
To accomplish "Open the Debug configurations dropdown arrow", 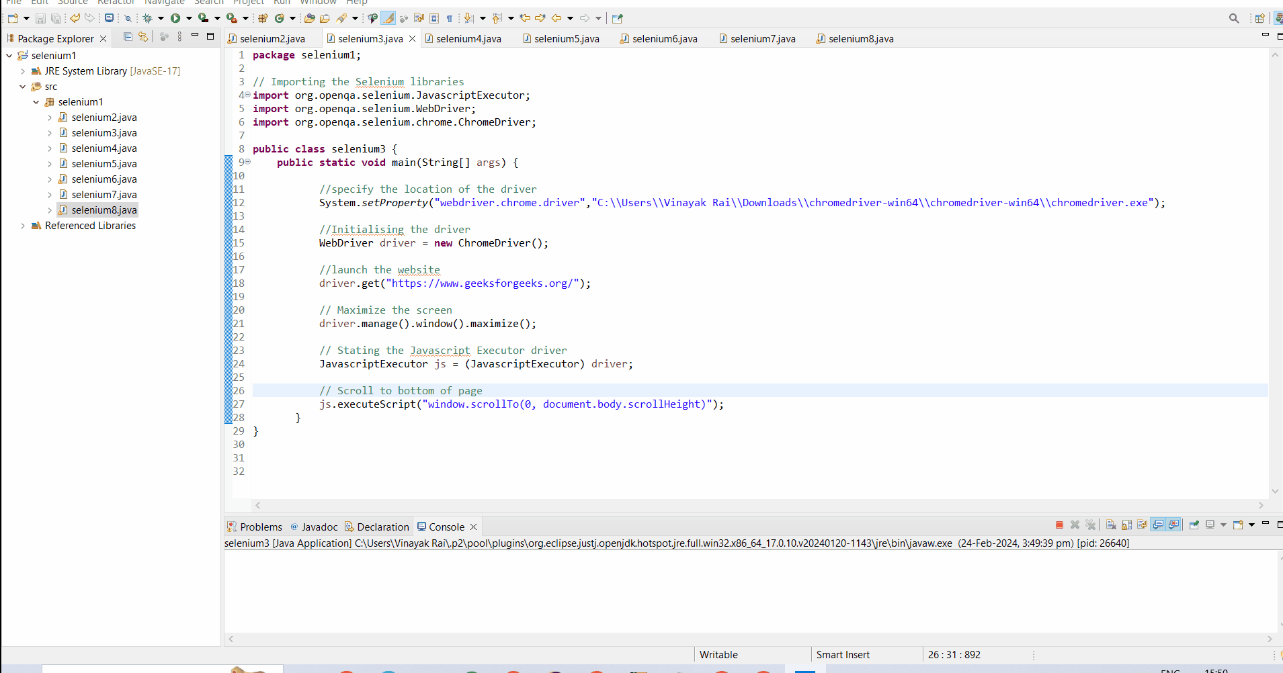I will 161,18.
